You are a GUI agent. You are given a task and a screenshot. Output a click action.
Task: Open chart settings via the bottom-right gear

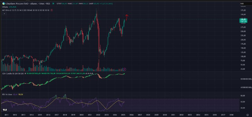click(248, 115)
